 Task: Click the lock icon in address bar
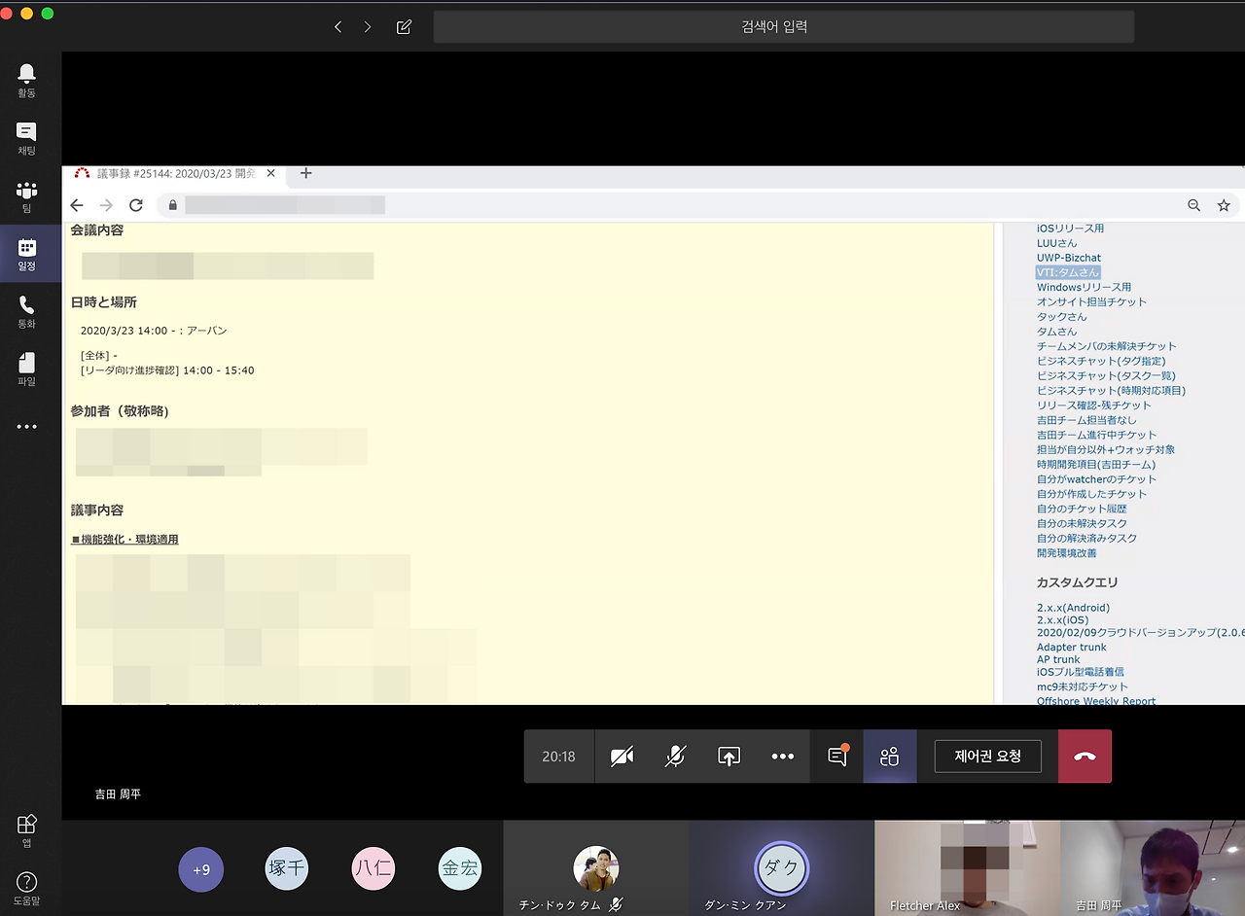[x=173, y=205]
